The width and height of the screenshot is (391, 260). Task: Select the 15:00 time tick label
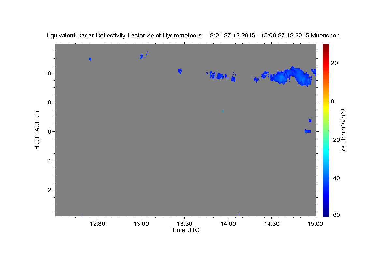tap(315, 224)
